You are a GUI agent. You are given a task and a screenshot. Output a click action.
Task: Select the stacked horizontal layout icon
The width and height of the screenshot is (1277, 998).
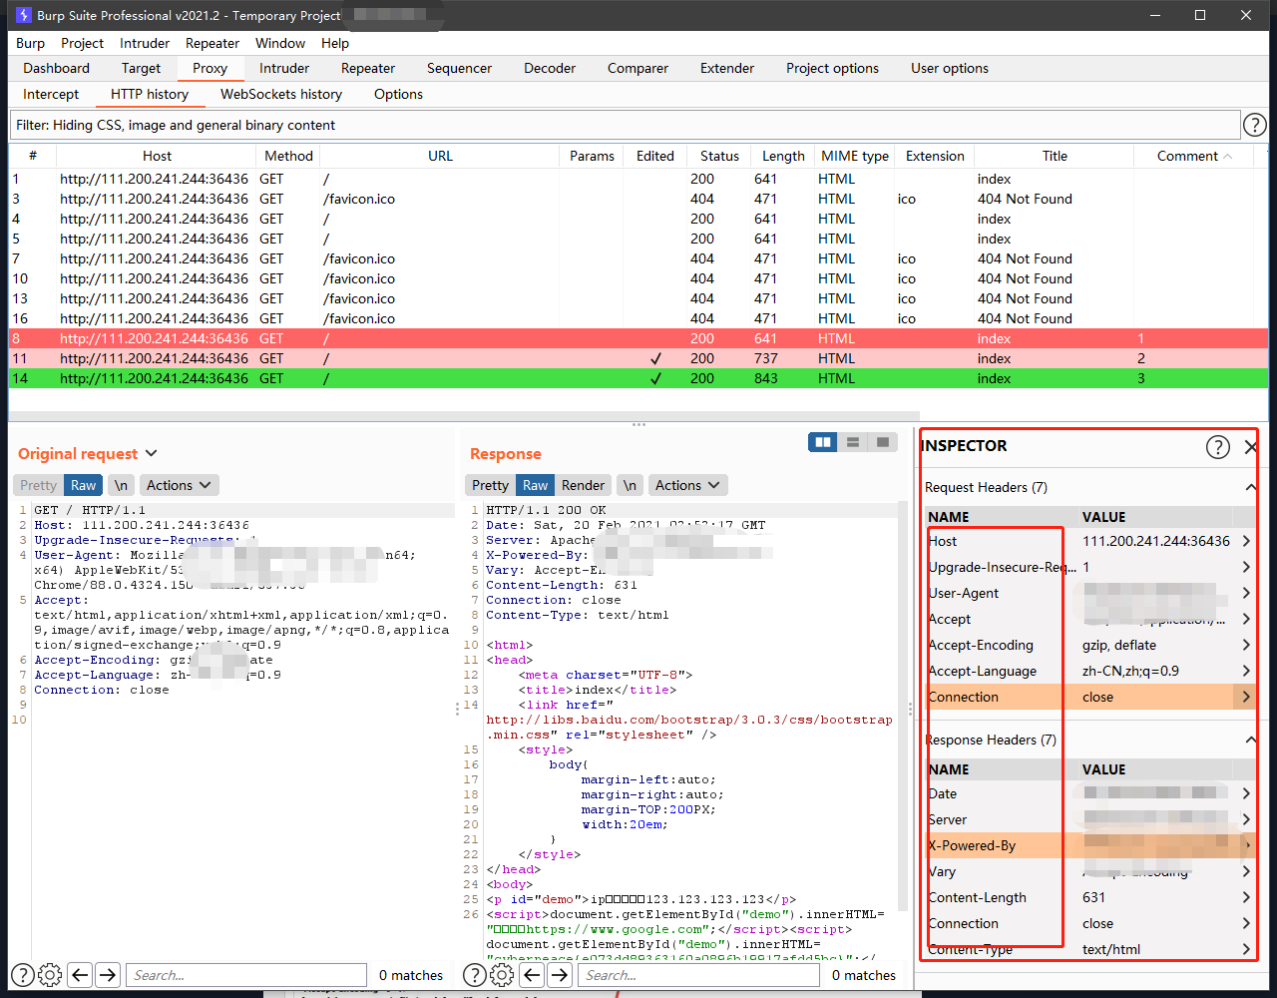point(853,442)
